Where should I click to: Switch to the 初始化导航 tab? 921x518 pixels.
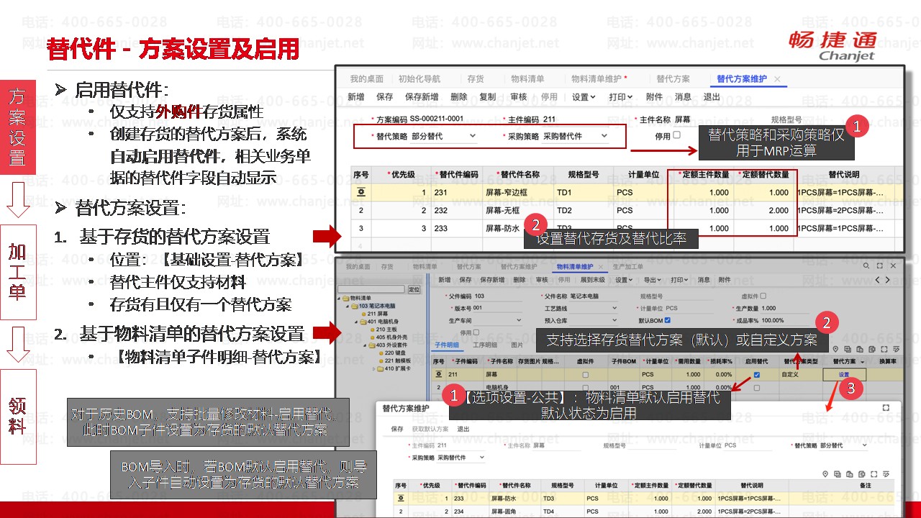point(419,79)
